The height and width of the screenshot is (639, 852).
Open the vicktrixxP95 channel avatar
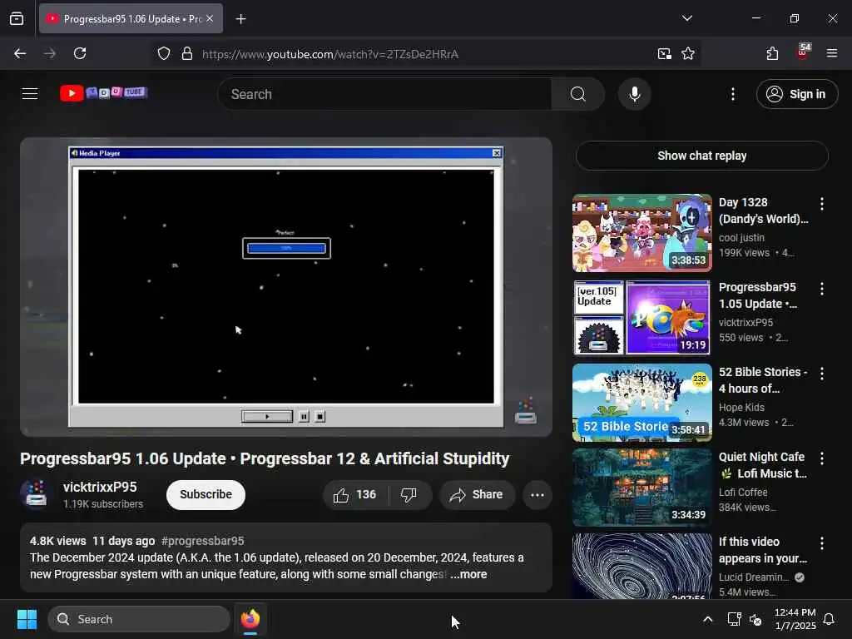(x=37, y=494)
